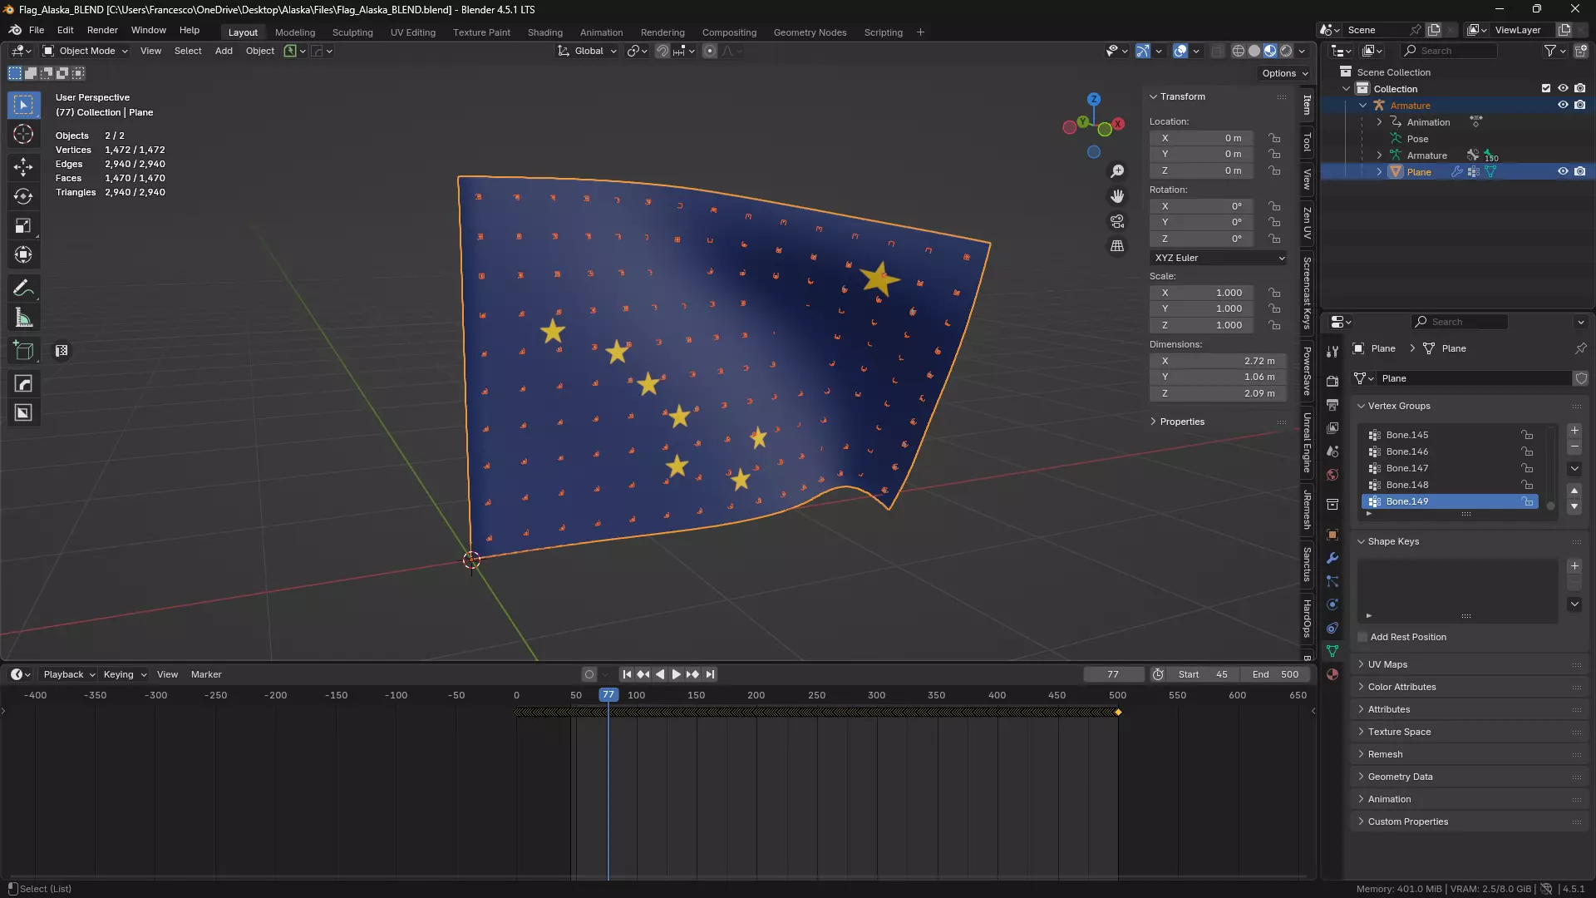
Task: Open the Object Data properties tab
Action: [x=1332, y=651]
